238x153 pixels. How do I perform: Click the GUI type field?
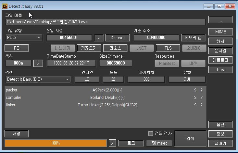point(187,79)
